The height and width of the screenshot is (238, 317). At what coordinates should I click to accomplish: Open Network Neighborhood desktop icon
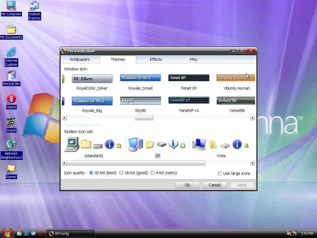[x=11, y=150]
